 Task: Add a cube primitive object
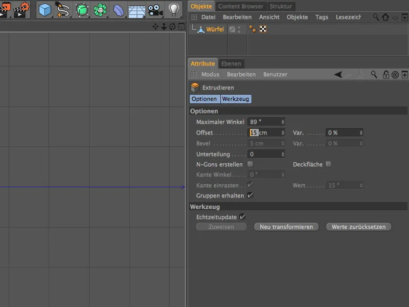(x=45, y=10)
